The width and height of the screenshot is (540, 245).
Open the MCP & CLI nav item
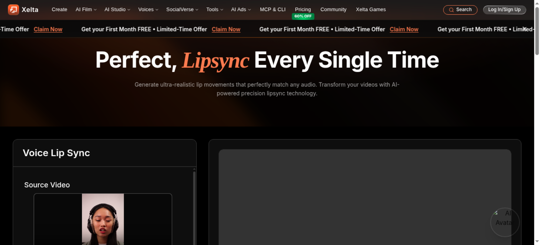[273, 9]
